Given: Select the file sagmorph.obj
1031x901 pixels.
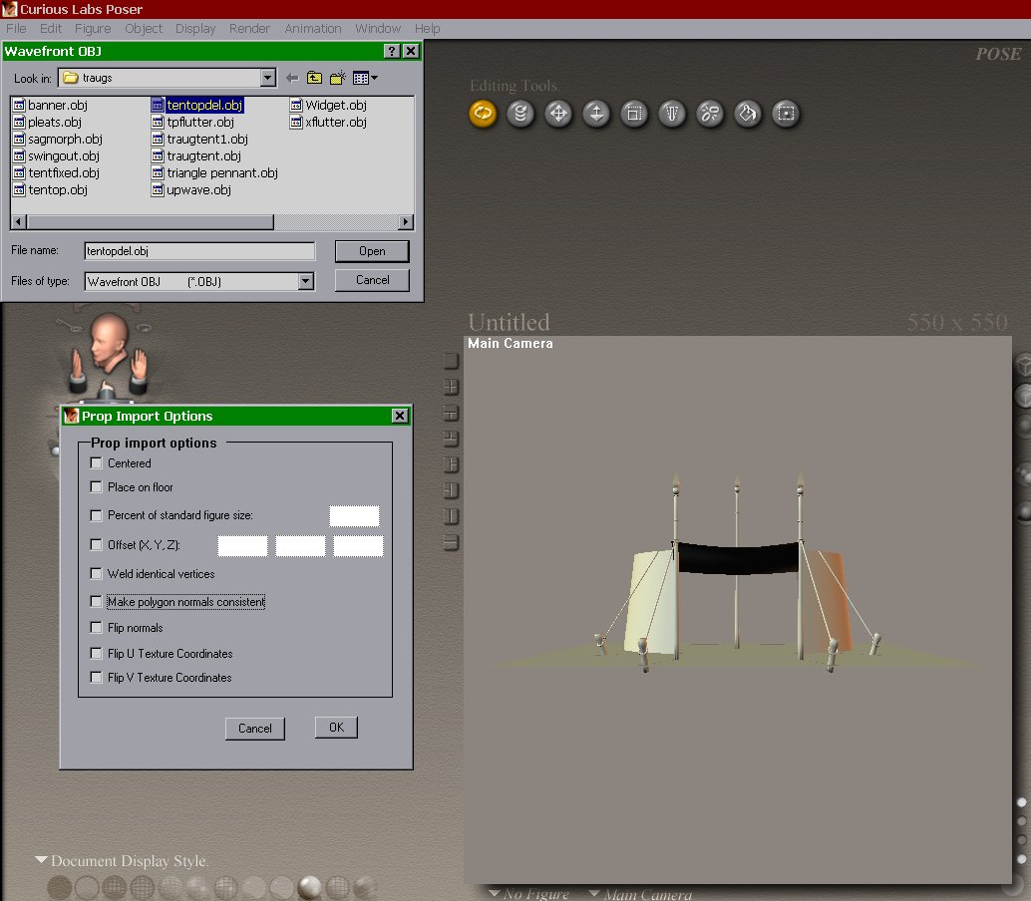Looking at the screenshot, I should [x=58, y=140].
